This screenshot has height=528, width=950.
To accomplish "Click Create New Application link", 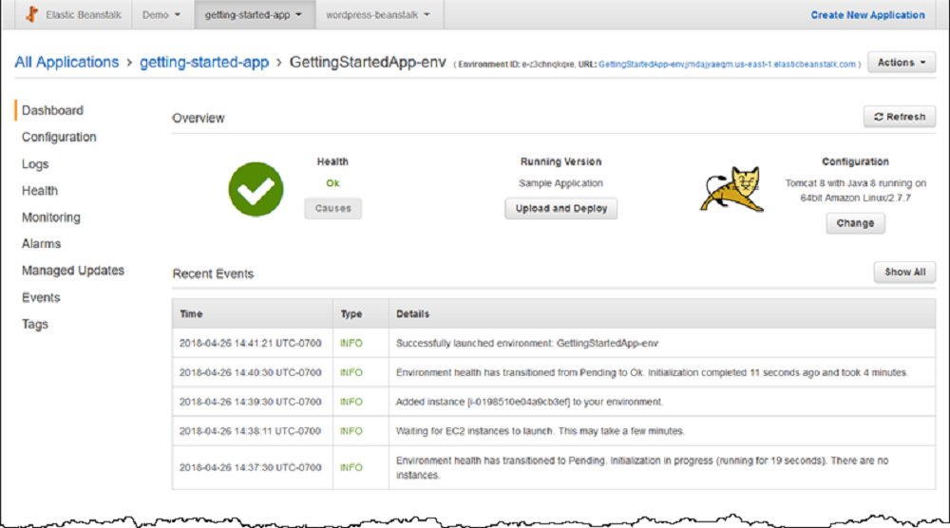I will click(x=867, y=15).
